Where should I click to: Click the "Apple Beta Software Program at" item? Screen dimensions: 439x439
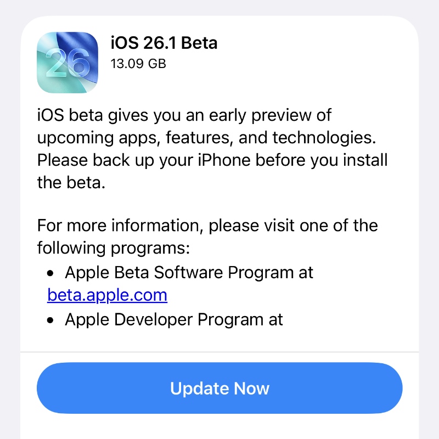coord(189,273)
